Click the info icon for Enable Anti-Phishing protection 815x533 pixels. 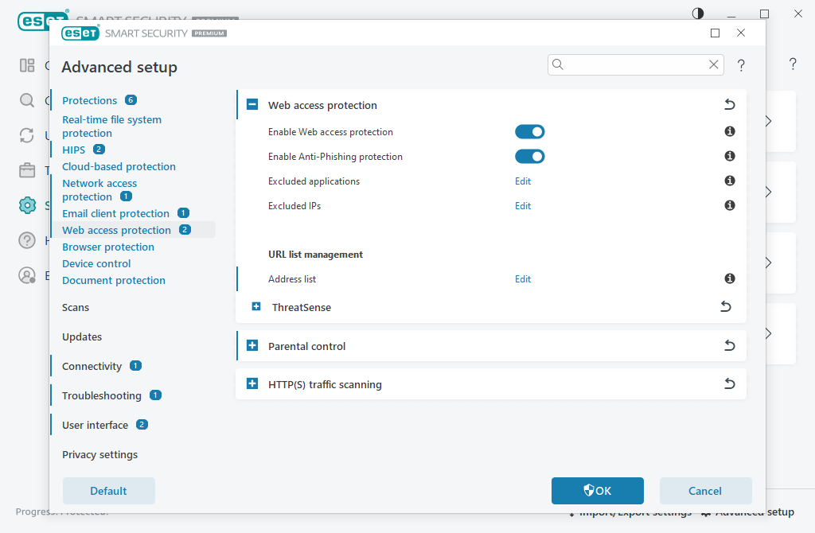pyautogui.click(x=730, y=156)
